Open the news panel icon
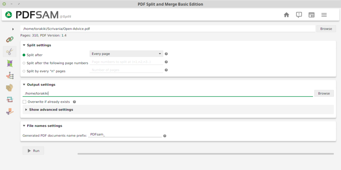The height and width of the screenshot is (170, 341). (x=312, y=15)
